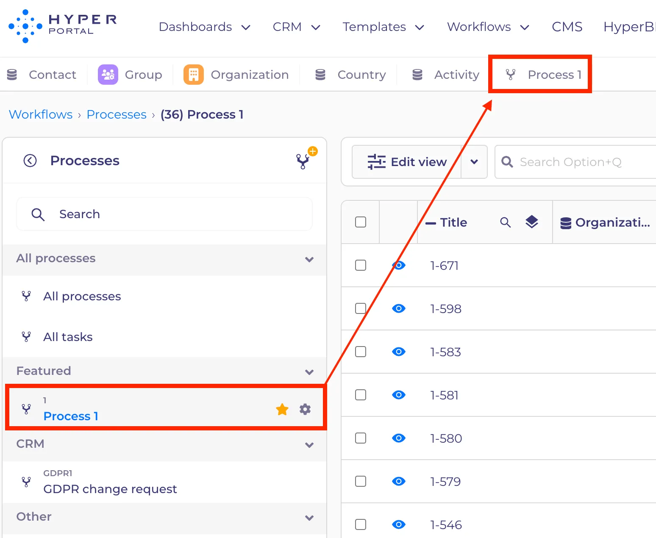
Task: Click the orange Organization building icon
Action: (x=194, y=75)
